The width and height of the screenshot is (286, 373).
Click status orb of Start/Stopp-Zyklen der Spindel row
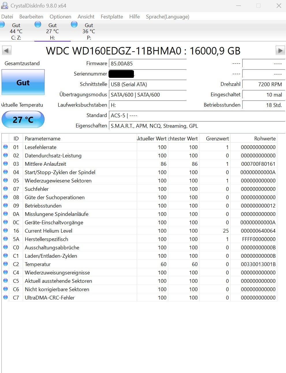[x=5, y=172]
